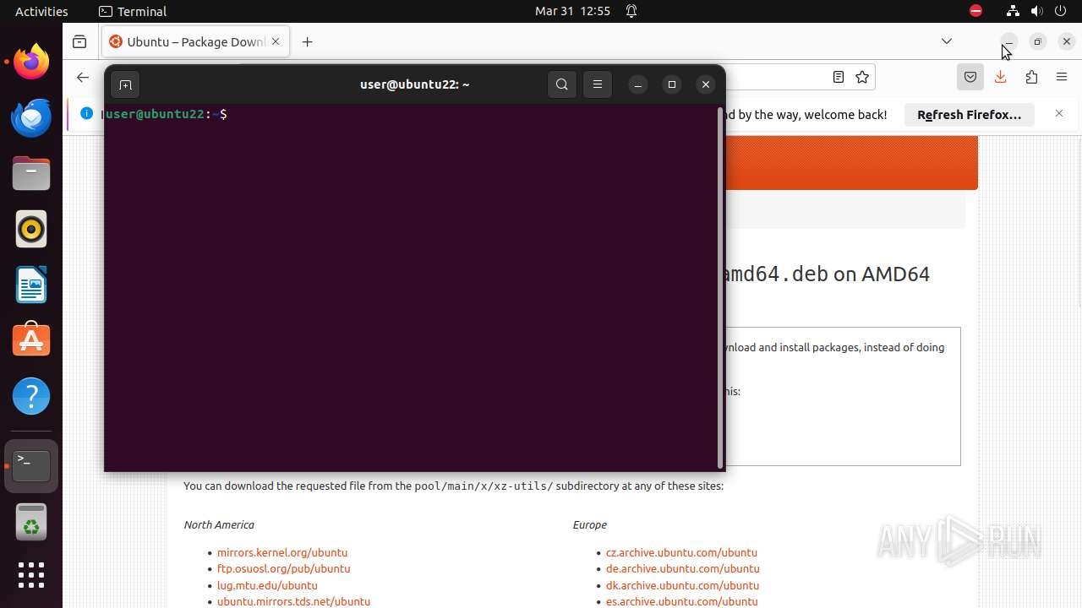This screenshot has width=1082, height=608.
Task: Click the North America heading text
Action: coord(219,524)
